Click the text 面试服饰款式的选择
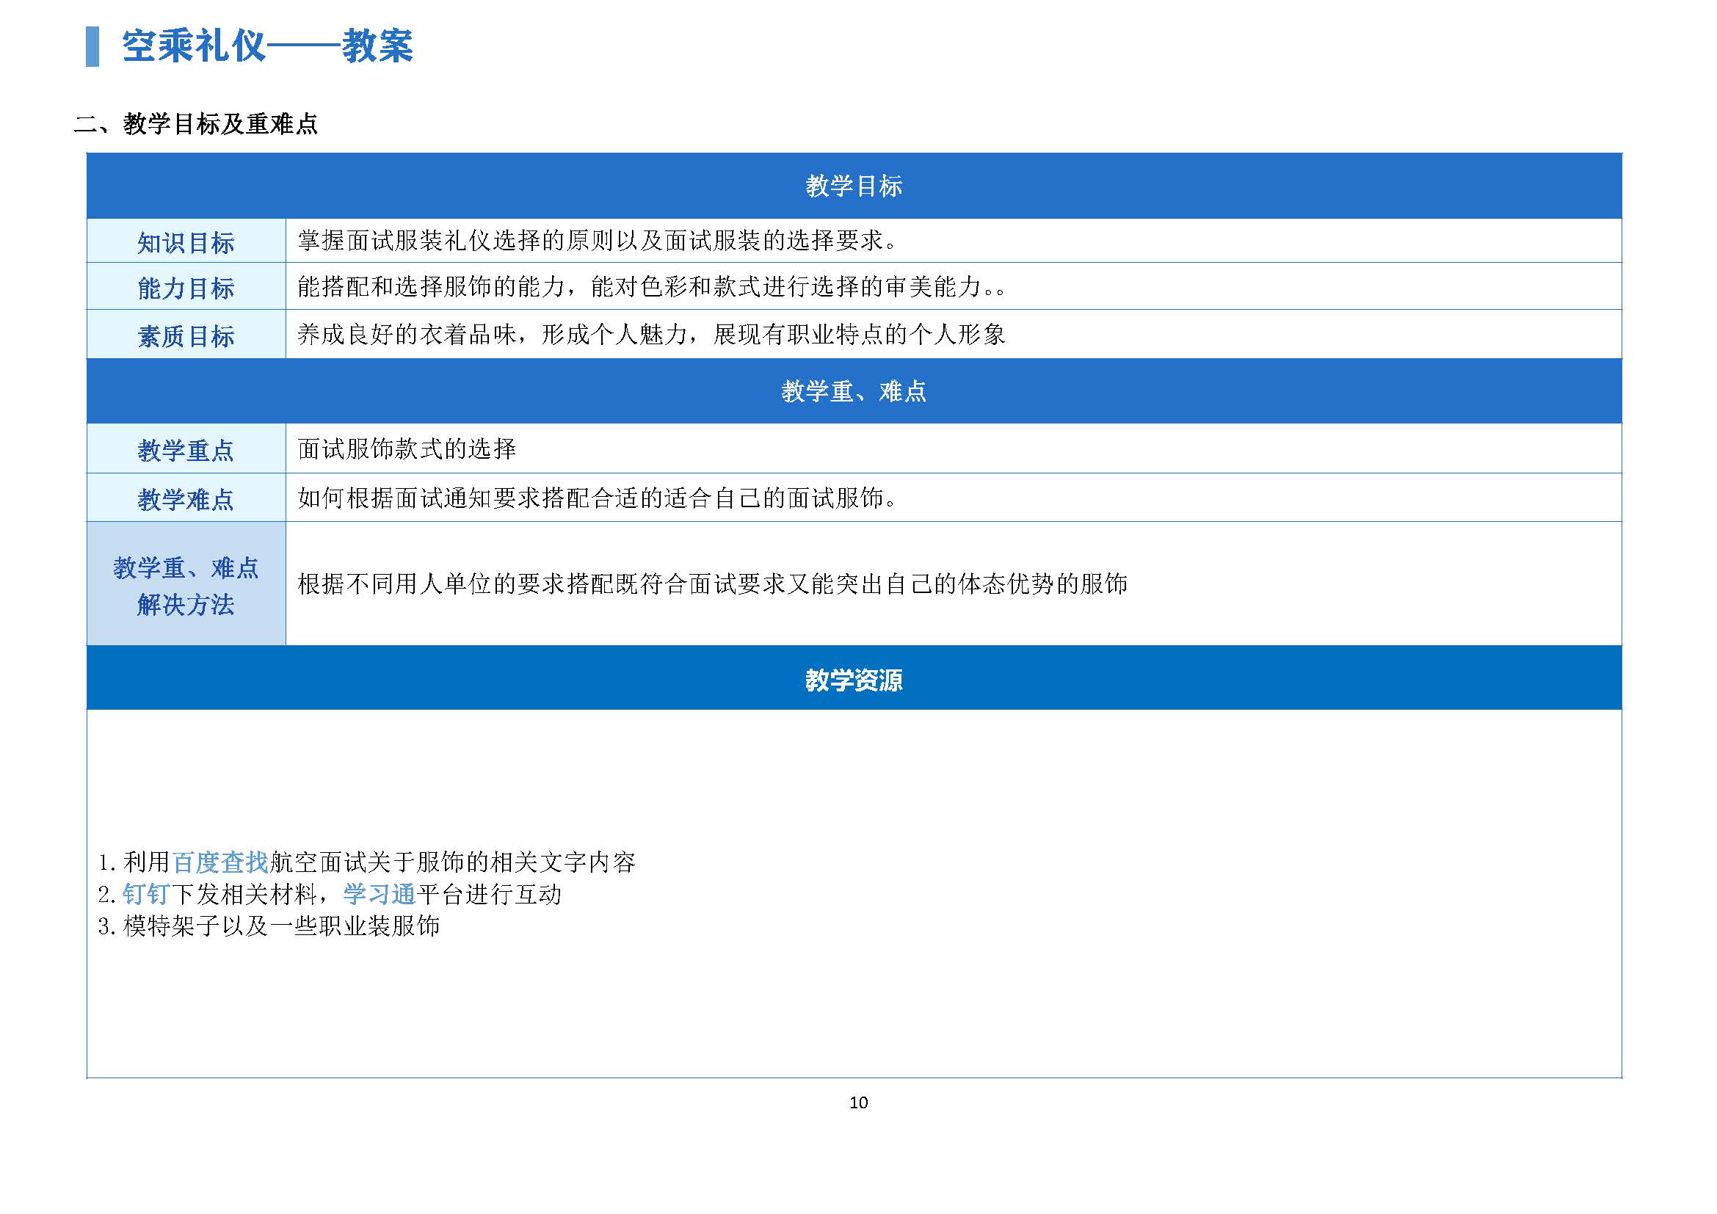The image size is (1717, 1214). click(x=407, y=449)
